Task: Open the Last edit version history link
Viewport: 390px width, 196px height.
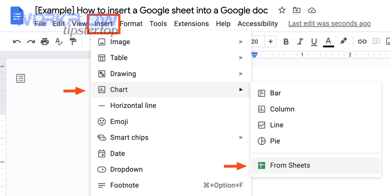Action: (330, 24)
